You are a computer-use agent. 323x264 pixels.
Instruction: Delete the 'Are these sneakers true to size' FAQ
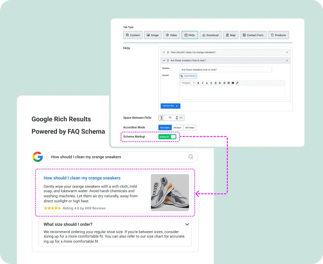pyautogui.click(x=287, y=60)
